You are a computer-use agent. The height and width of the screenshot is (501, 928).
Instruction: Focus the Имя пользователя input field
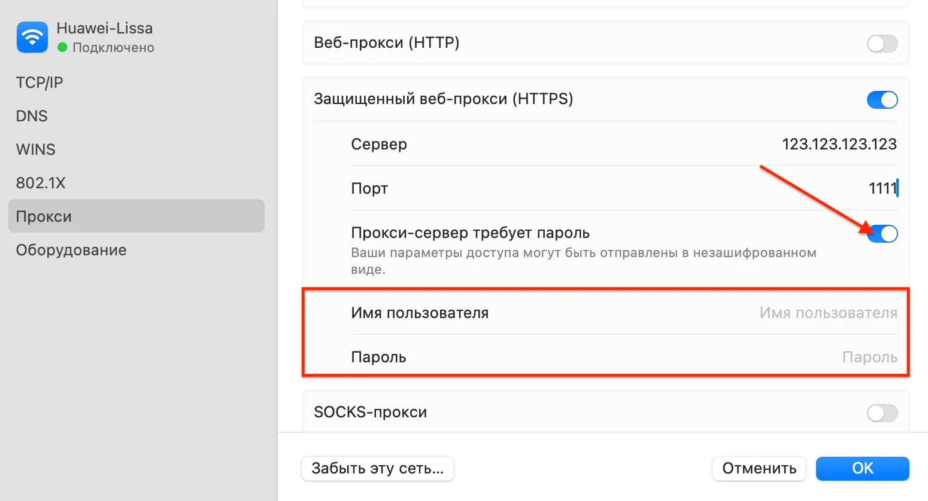click(x=828, y=313)
